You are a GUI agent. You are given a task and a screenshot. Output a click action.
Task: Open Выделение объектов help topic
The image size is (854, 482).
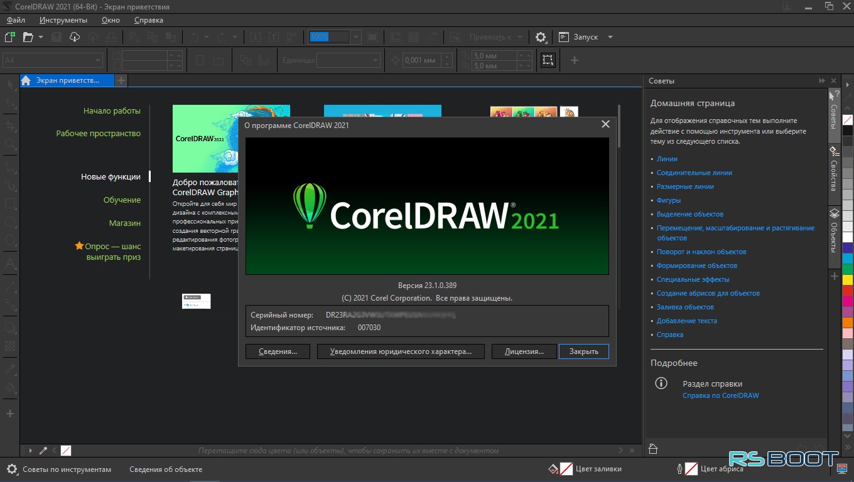pos(690,214)
